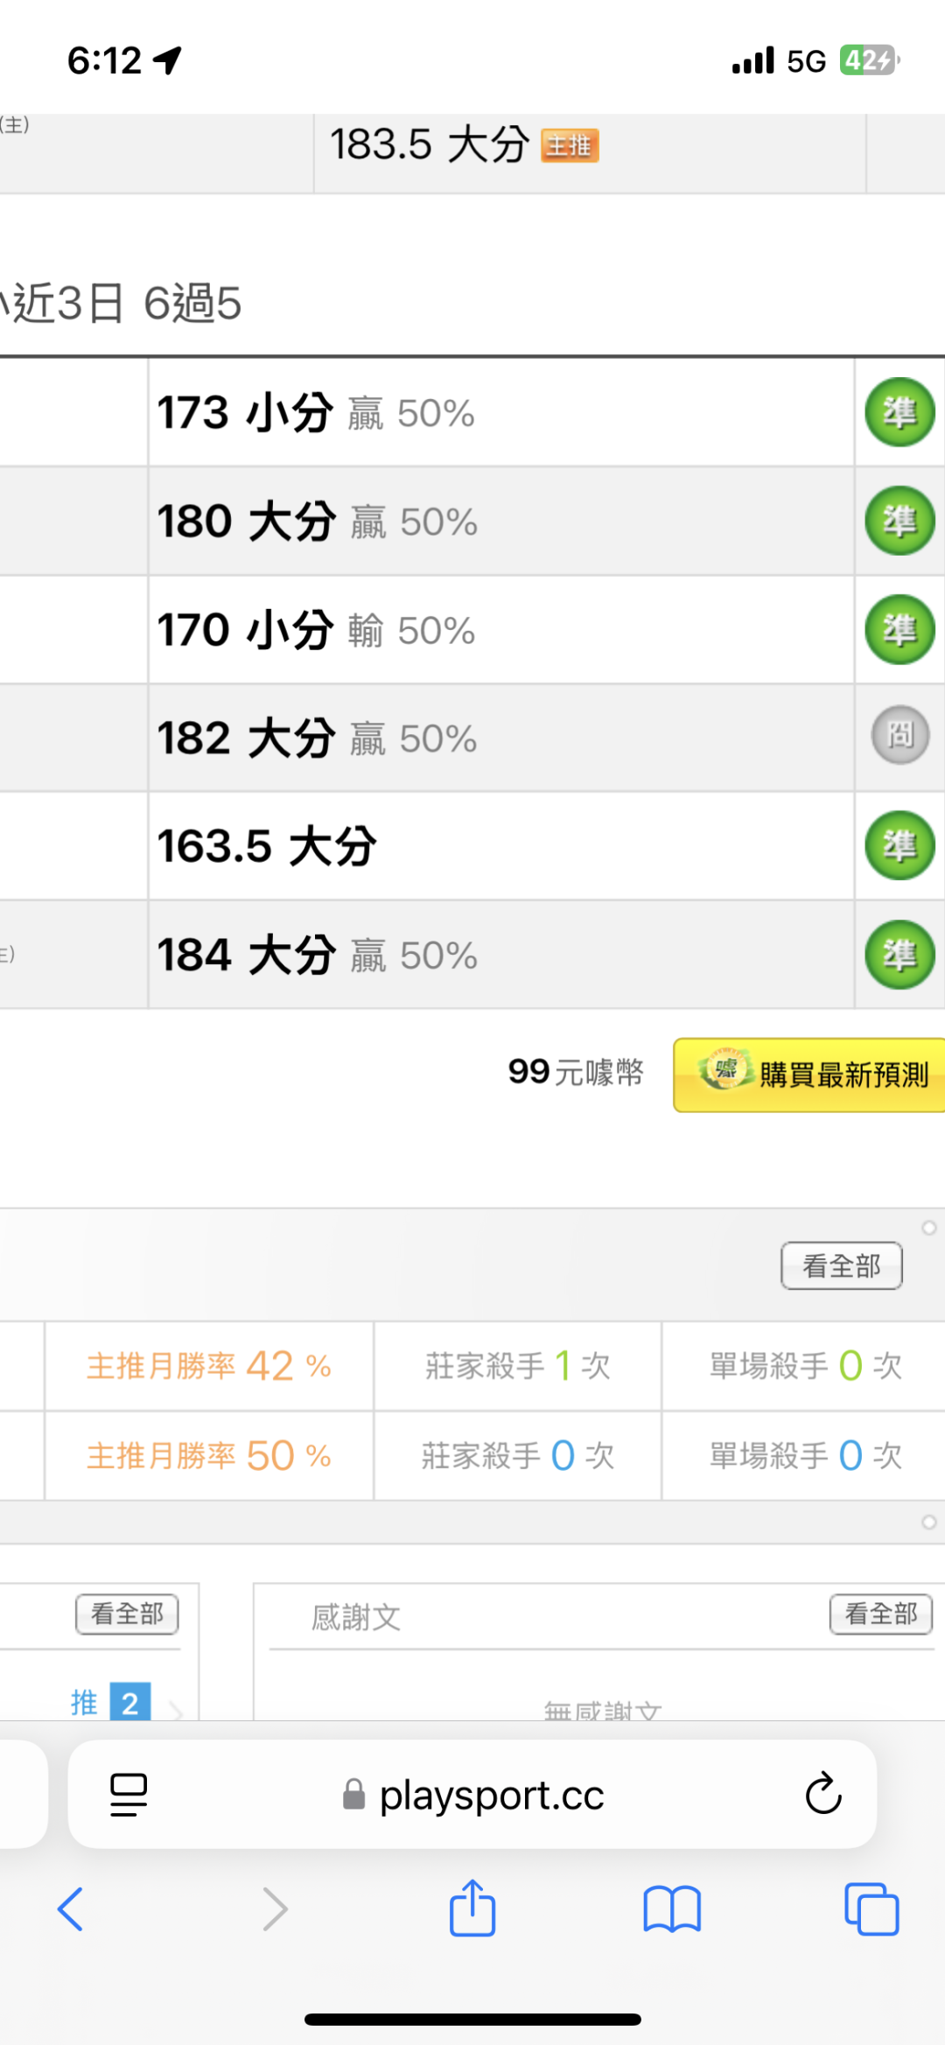Image resolution: width=945 pixels, height=2045 pixels.
Task: Tap the Safari reload page icon
Action: pyautogui.click(x=822, y=1794)
